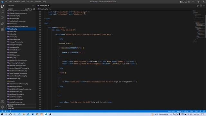
Task: Click Ln 1, Col 1 cursor position
Action: click(x=171, y=111)
